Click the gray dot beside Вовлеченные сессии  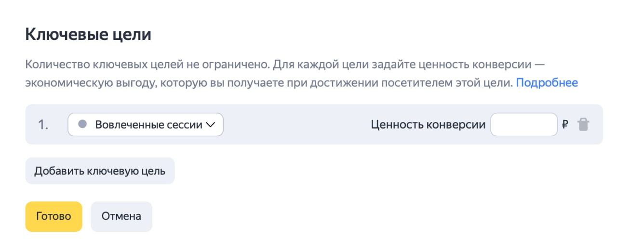point(82,124)
